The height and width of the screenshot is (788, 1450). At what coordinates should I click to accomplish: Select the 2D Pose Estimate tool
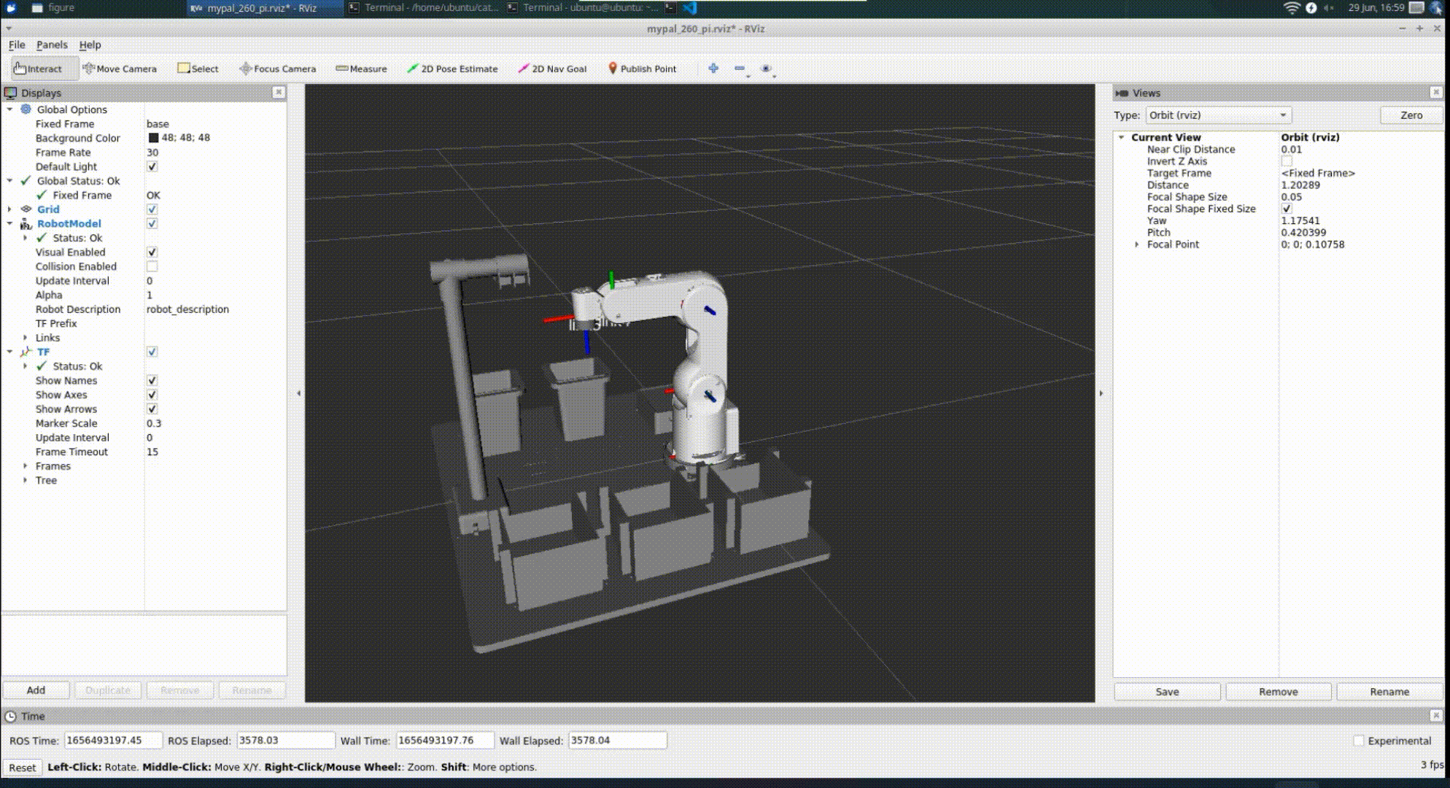pos(453,68)
